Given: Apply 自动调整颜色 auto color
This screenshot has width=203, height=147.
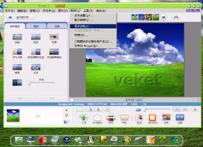Looking at the screenshot, I should point(54,52).
